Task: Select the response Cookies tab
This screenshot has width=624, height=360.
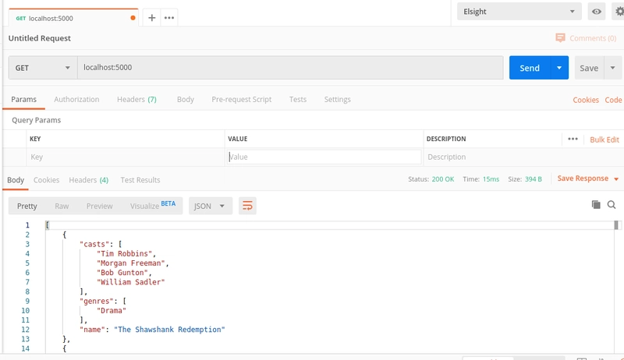Action: 46,180
